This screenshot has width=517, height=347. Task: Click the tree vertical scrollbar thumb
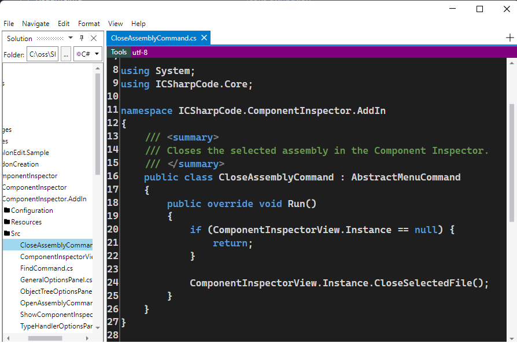(98, 124)
